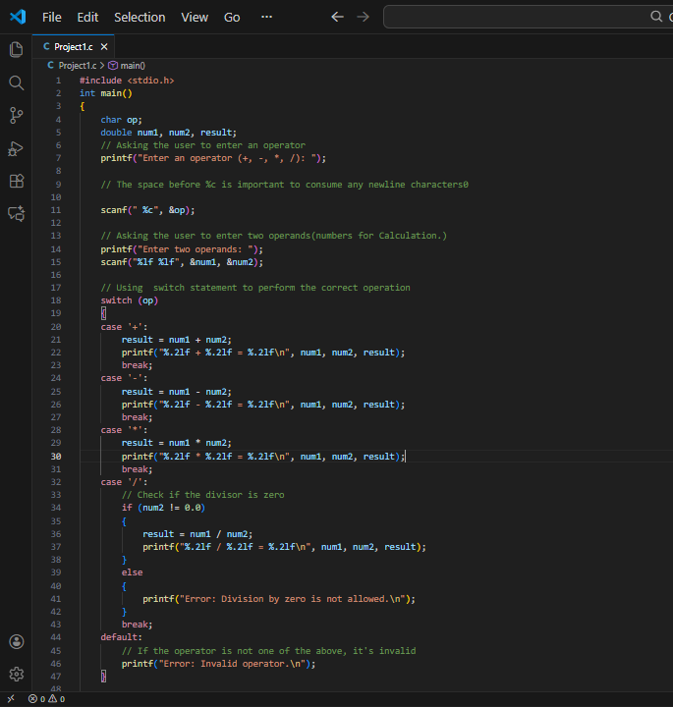673x707 pixels.
Task: Open the Selection menu
Action: [x=140, y=17]
